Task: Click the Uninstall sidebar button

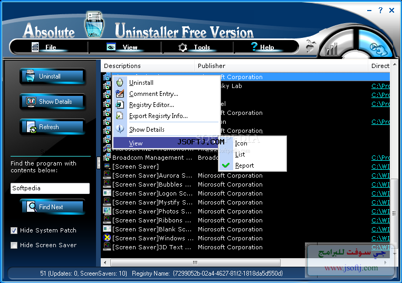Action: pos(53,76)
